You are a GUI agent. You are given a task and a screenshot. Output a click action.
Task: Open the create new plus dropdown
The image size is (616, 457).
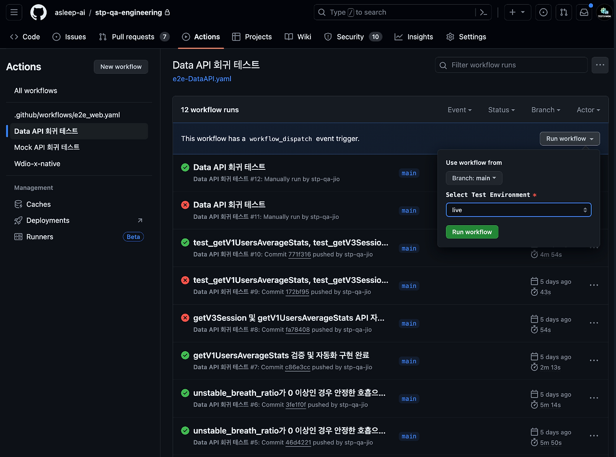pyautogui.click(x=517, y=13)
